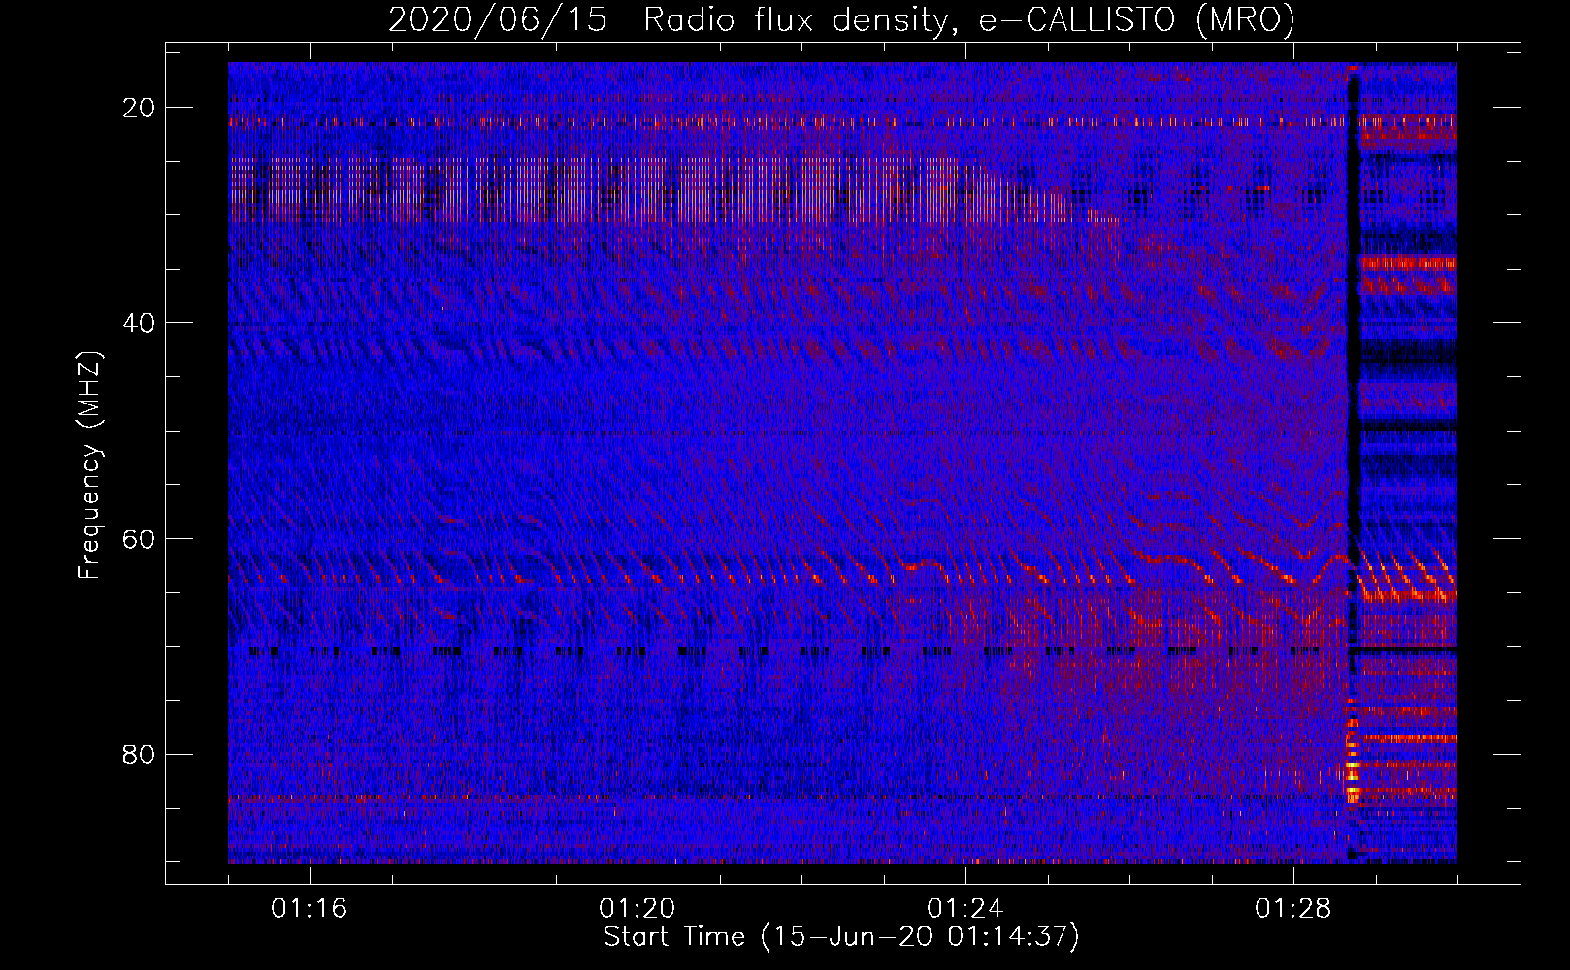Click the plot title "2020/06/15 Radio flux density, e-CALLISTO (MRO)"

pyautogui.click(x=841, y=19)
